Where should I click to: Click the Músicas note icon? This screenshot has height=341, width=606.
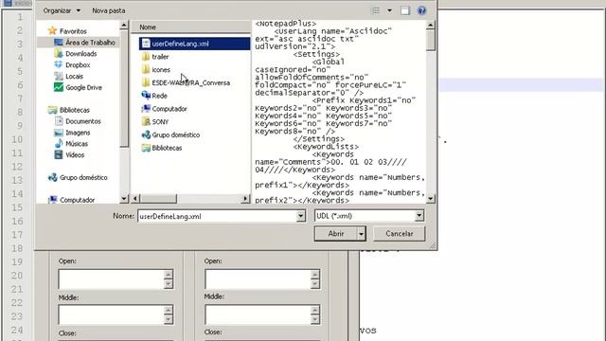(x=59, y=143)
